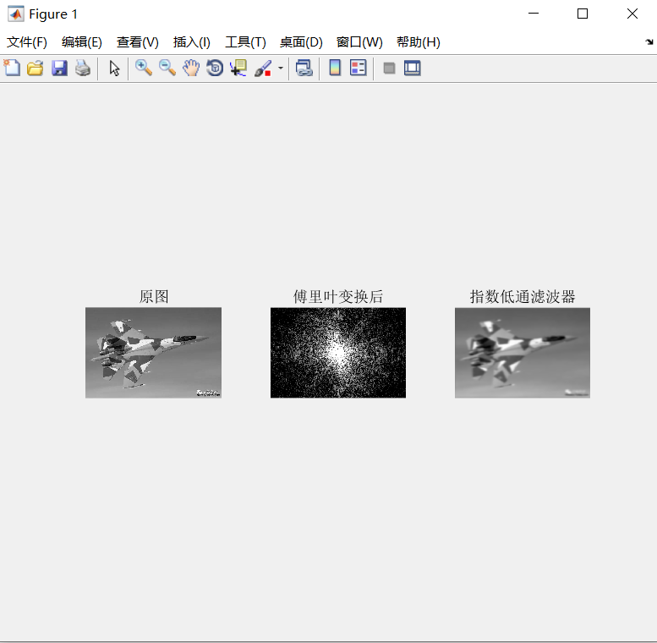Insert a colorbar
657x643 pixels.
(335, 68)
